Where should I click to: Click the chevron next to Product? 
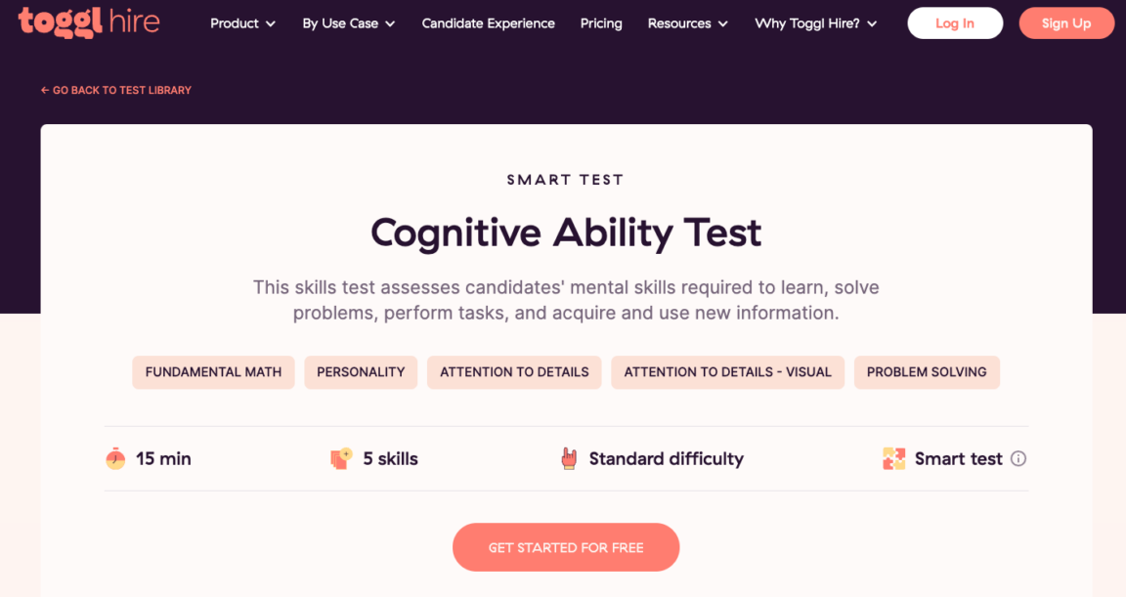pyautogui.click(x=271, y=23)
